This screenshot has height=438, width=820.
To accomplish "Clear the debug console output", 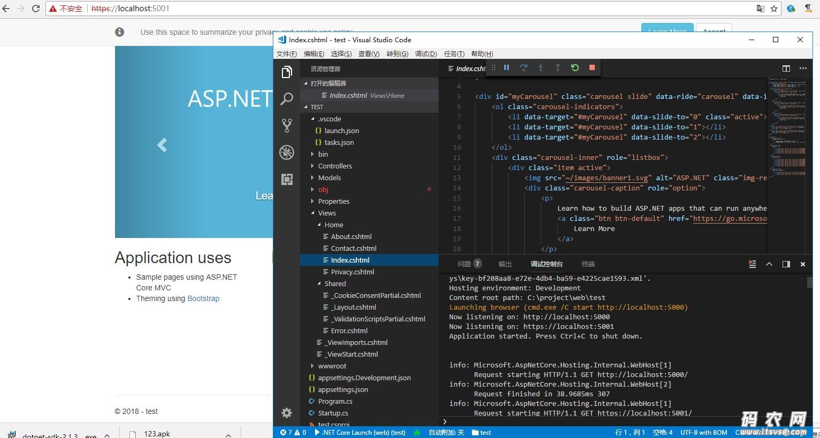I will [752, 264].
